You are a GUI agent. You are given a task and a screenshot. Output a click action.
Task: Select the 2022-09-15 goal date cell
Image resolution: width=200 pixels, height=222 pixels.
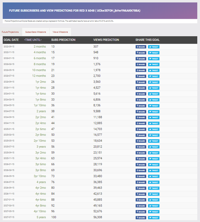(x=9, y=46)
